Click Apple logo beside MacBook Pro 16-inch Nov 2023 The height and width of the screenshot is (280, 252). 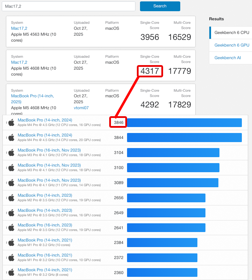coord(11,153)
